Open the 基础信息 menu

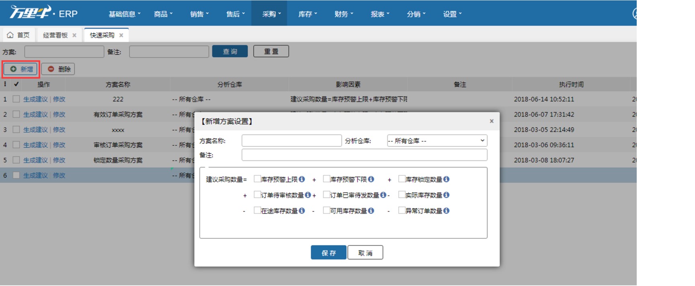[125, 14]
